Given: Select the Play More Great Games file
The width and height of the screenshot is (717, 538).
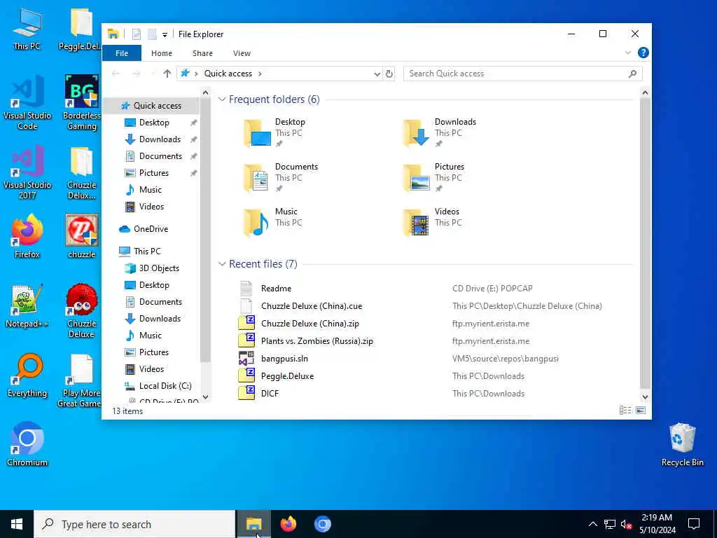Looking at the screenshot, I should [x=80, y=380].
